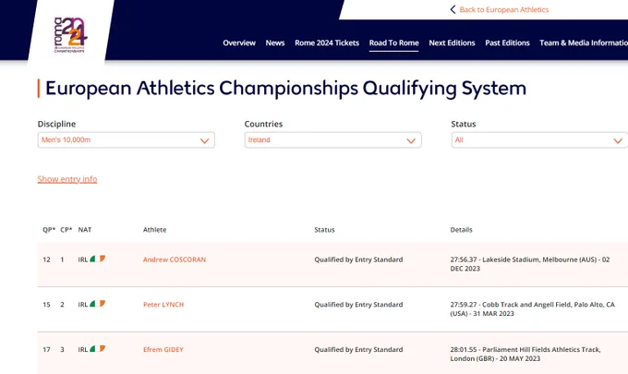Click the Countries filter label
The width and height of the screenshot is (628, 374).
tap(263, 124)
